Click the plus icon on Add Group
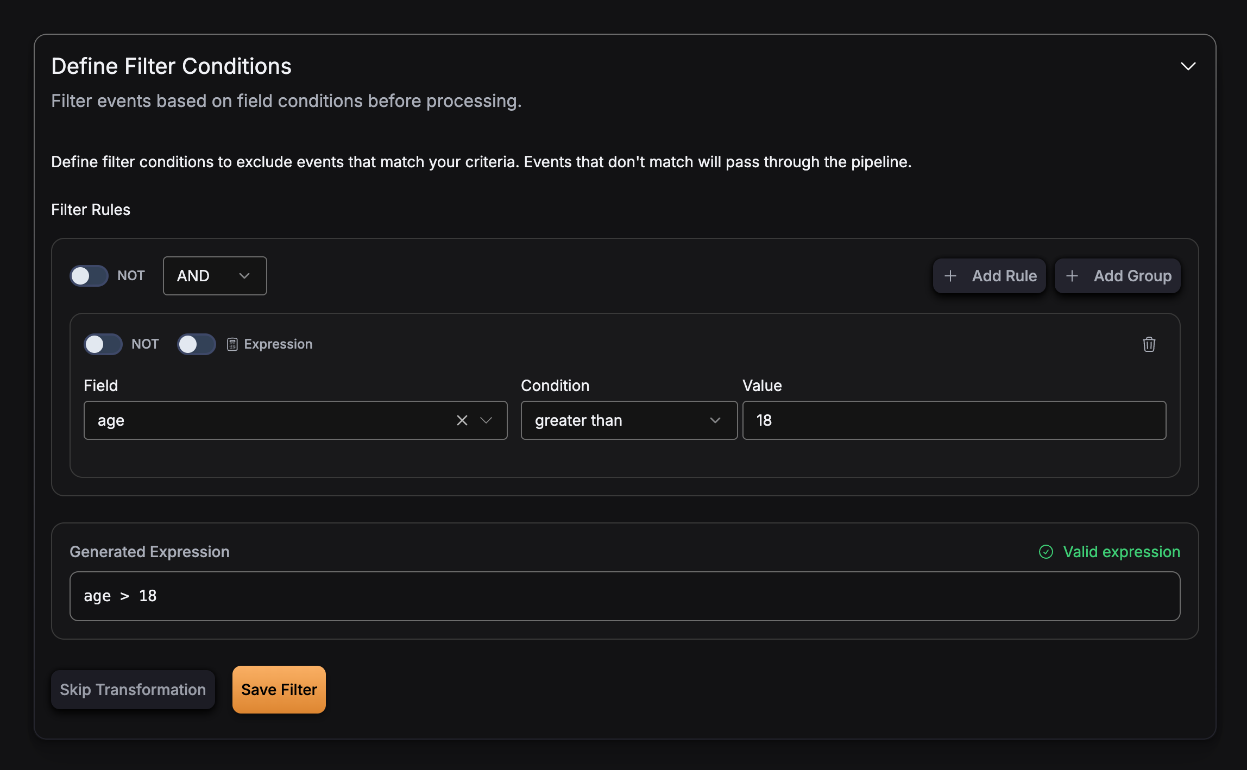The image size is (1247, 770). pyautogui.click(x=1072, y=276)
